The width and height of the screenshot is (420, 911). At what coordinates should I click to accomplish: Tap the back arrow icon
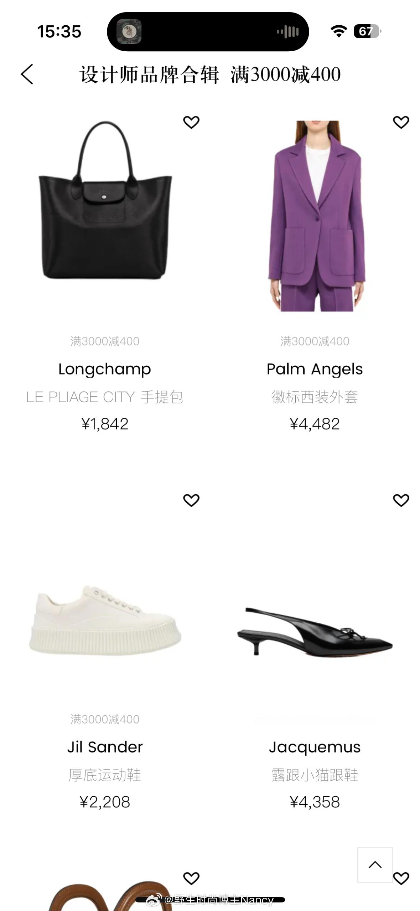(27, 74)
